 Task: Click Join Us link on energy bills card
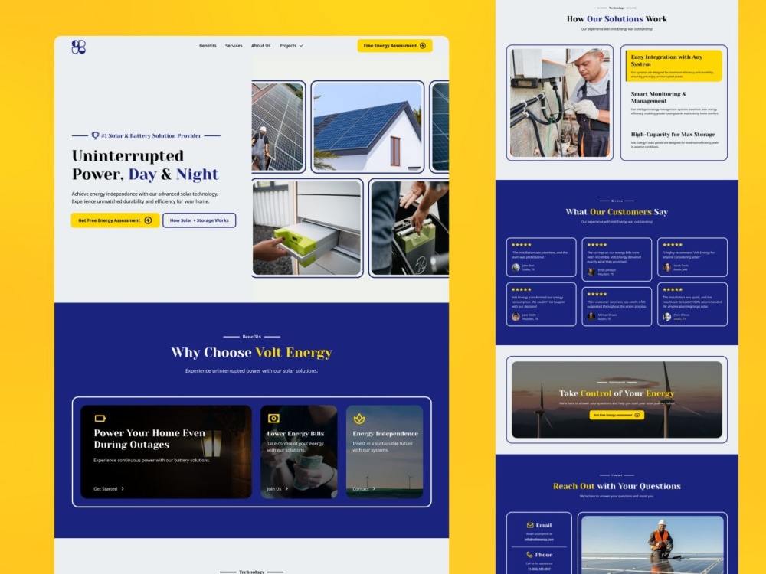click(x=274, y=488)
